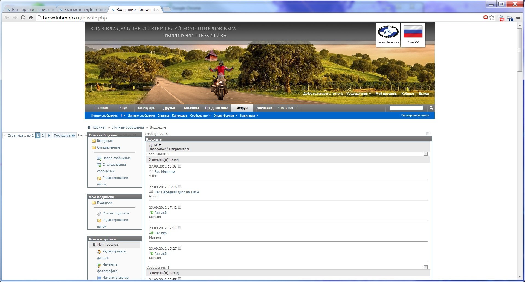Click home icon in the breadcrumb
This screenshot has width=525, height=282.
[89, 127]
